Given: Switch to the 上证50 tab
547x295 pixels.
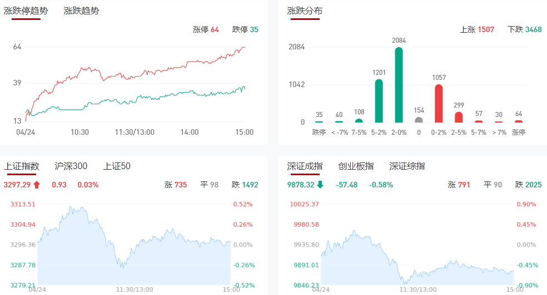Looking at the screenshot, I should (117, 166).
